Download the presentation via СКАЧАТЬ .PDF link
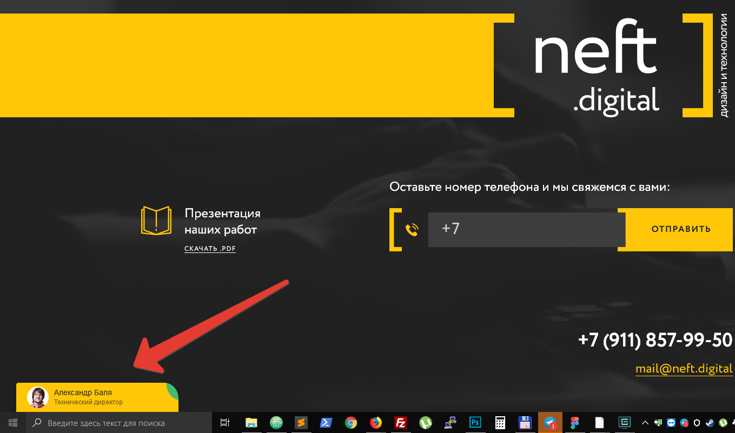Screen dimensions: 735x433 (x=210, y=249)
